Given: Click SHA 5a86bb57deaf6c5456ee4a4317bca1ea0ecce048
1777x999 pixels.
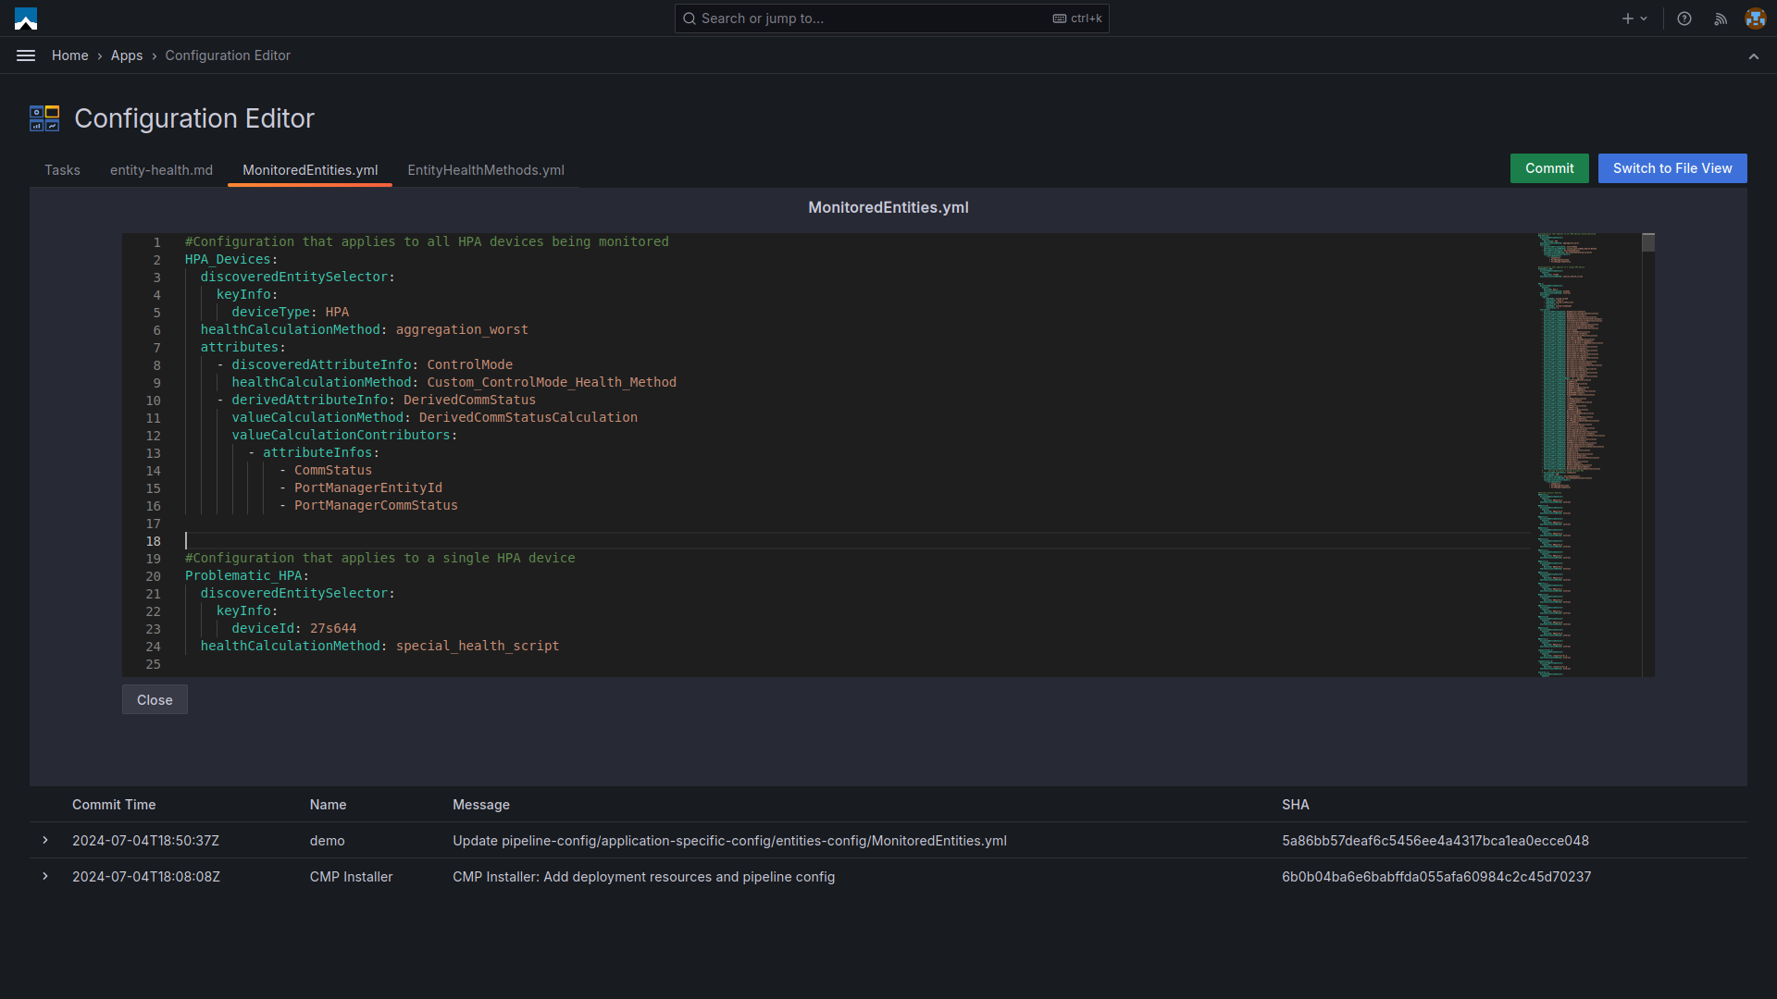Looking at the screenshot, I should [1435, 841].
